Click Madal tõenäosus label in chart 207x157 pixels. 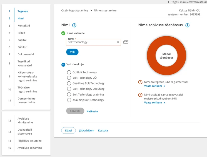166,56
